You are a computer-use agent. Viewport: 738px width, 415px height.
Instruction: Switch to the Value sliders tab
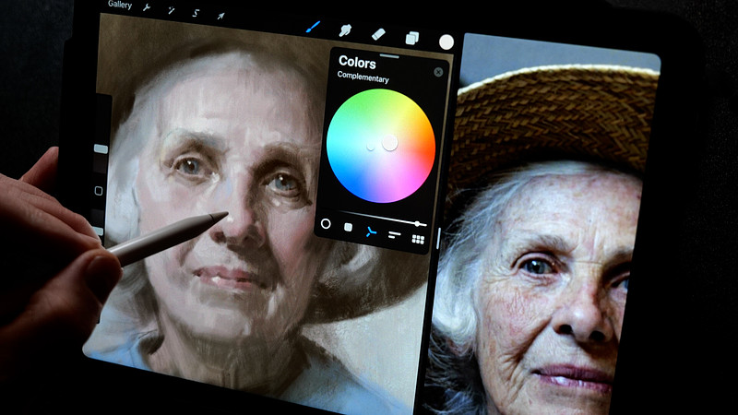pyautogui.click(x=395, y=235)
